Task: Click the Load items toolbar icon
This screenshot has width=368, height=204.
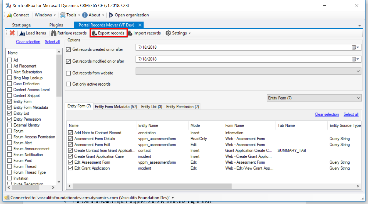Action: [x=22, y=33]
